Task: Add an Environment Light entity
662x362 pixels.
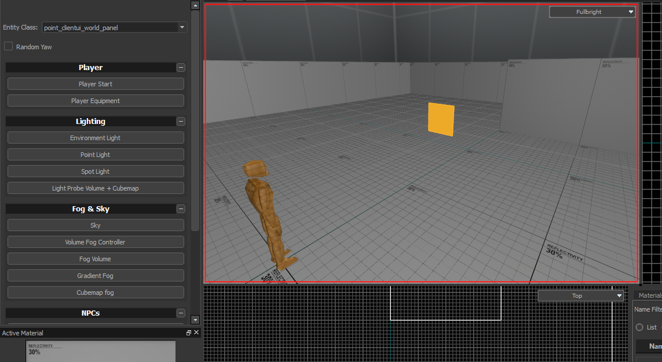Action: tap(96, 138)
